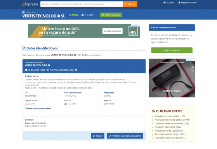Click the Antigüedad value 6 años
The height and width of the screenshot is (149, 217).
point(107,96)
